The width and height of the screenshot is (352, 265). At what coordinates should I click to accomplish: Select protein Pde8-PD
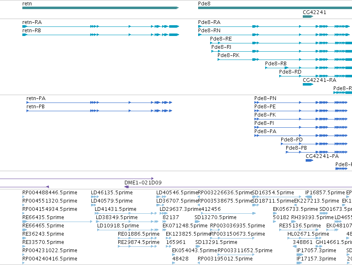[292, 140]
